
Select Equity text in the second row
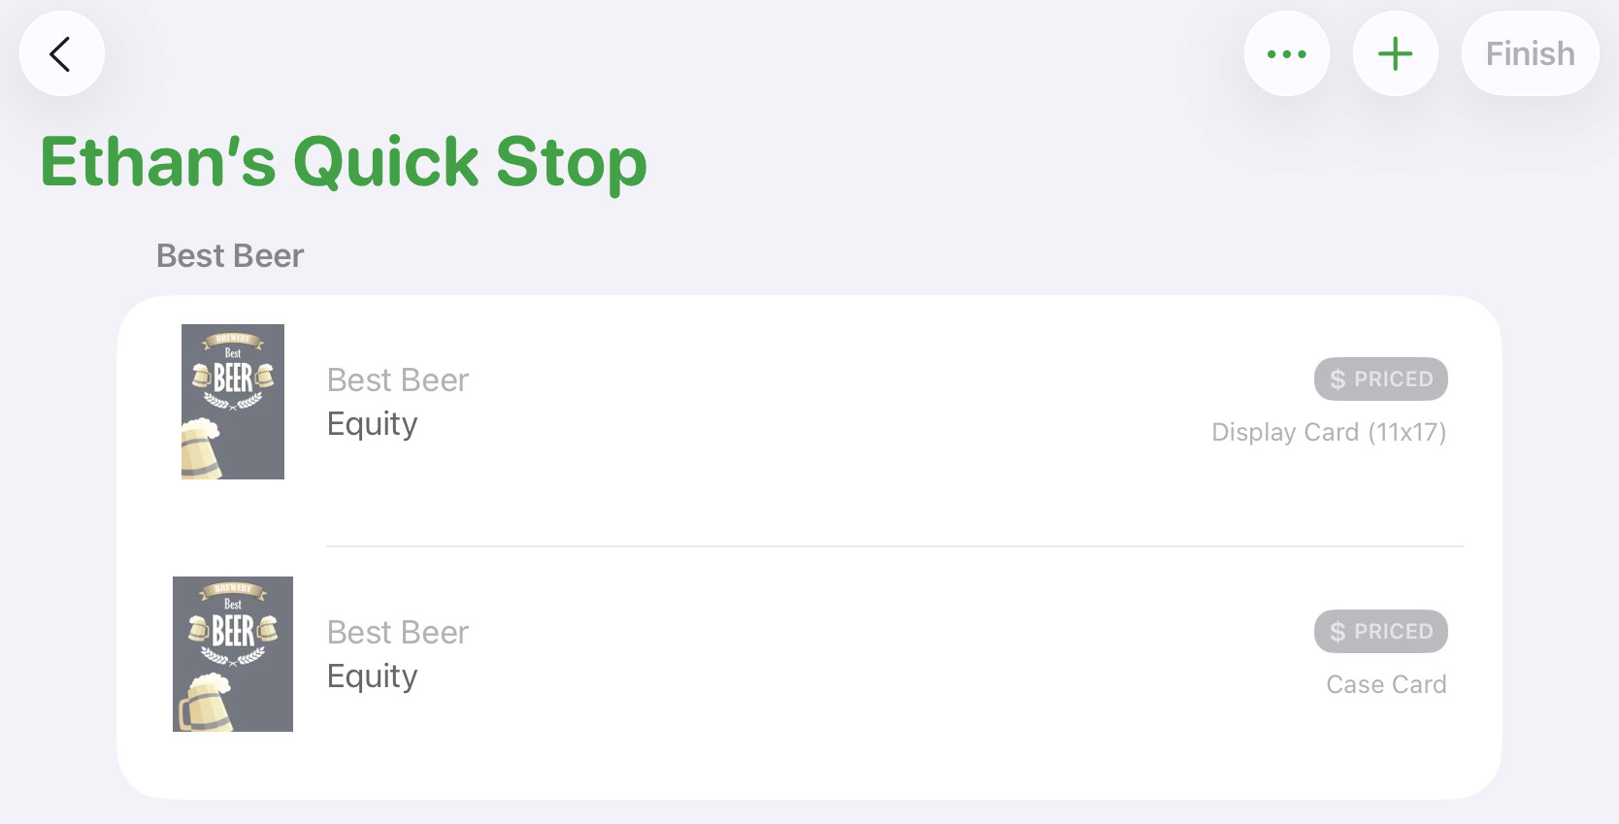click(x=373, y=677)
